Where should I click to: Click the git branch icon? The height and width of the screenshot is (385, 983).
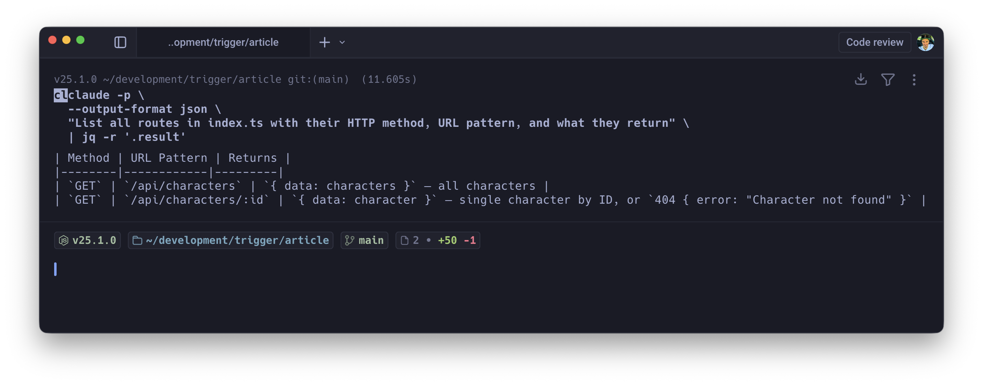pyautogui.click(x=350, y=240)
